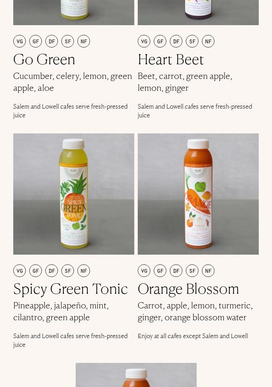Open the Spicy Green Tonic title
This screenshot has width=272, height=387.
pos(70,289)
